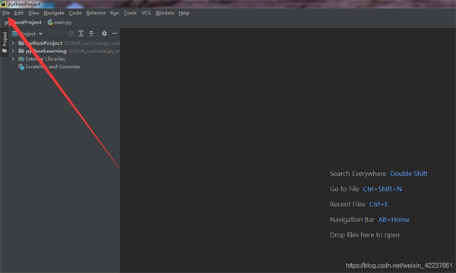The height and width of the screenshot is (273, 456).
Task: Expand the External Libraries node
Action: (13, 58)
